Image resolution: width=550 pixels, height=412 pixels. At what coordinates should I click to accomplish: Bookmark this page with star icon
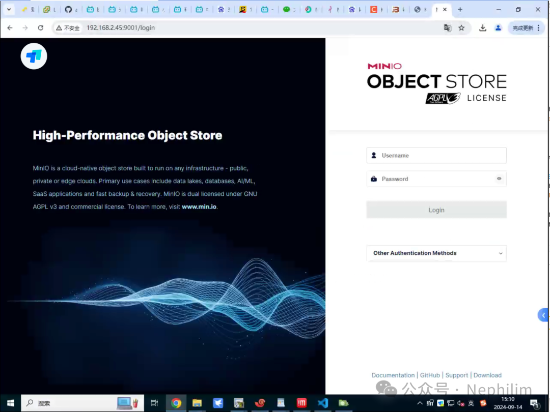point(461,27)
